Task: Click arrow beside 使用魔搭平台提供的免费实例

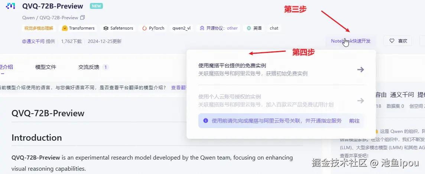Action: tap(360, 70)
